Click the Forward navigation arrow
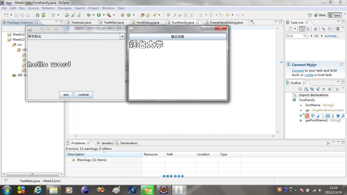Screen dimensions: 347x195 click(x=238, y=15)
